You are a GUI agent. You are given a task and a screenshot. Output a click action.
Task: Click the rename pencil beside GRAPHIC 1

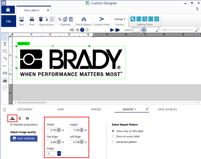(147, 109)
